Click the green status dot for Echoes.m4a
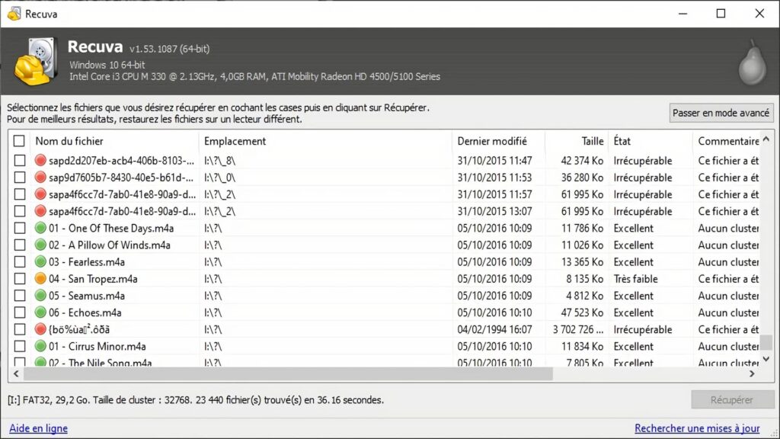This screenshot has width=780, height=439. coord(41,312)
